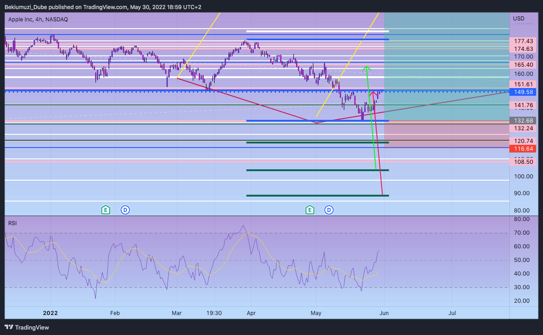
Task: Click the second green earnings E marker
Action: [x=310, y=210]
